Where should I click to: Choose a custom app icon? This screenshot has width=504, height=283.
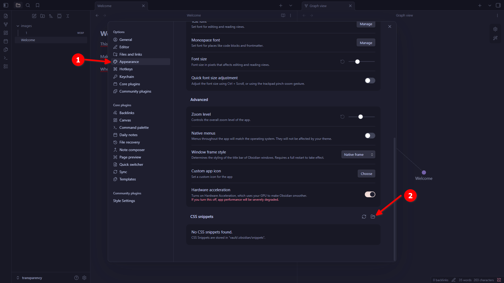point(366,174)
